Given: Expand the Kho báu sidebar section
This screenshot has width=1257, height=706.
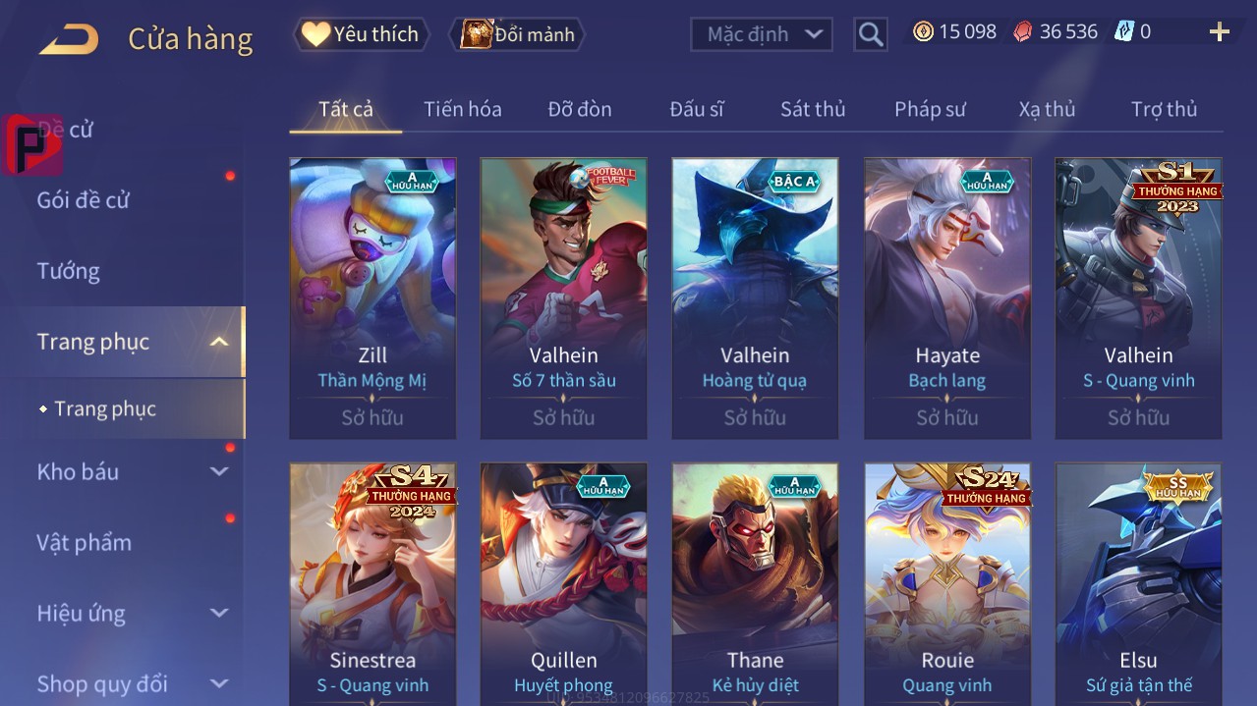Looking at the screenshot, I should 219,471.
